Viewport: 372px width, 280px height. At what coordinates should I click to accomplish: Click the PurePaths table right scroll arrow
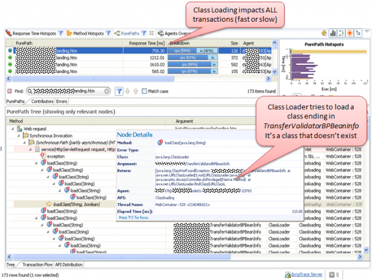(268, 79)
